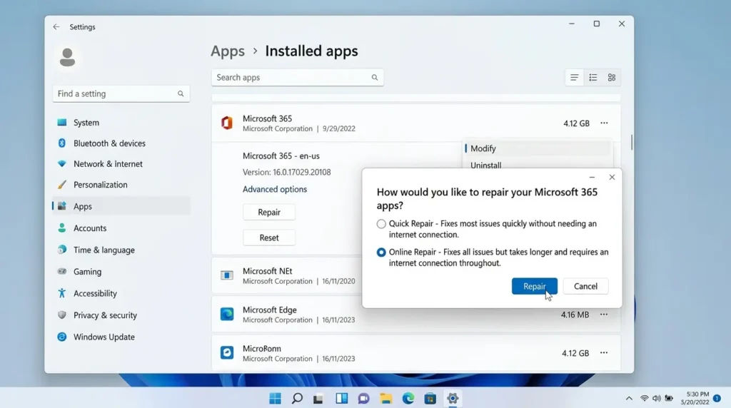Click the Microsoft 365 - en-us text

(x=281, y=156)
